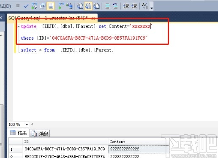Select row 1 header in results grid

point(16,149)
